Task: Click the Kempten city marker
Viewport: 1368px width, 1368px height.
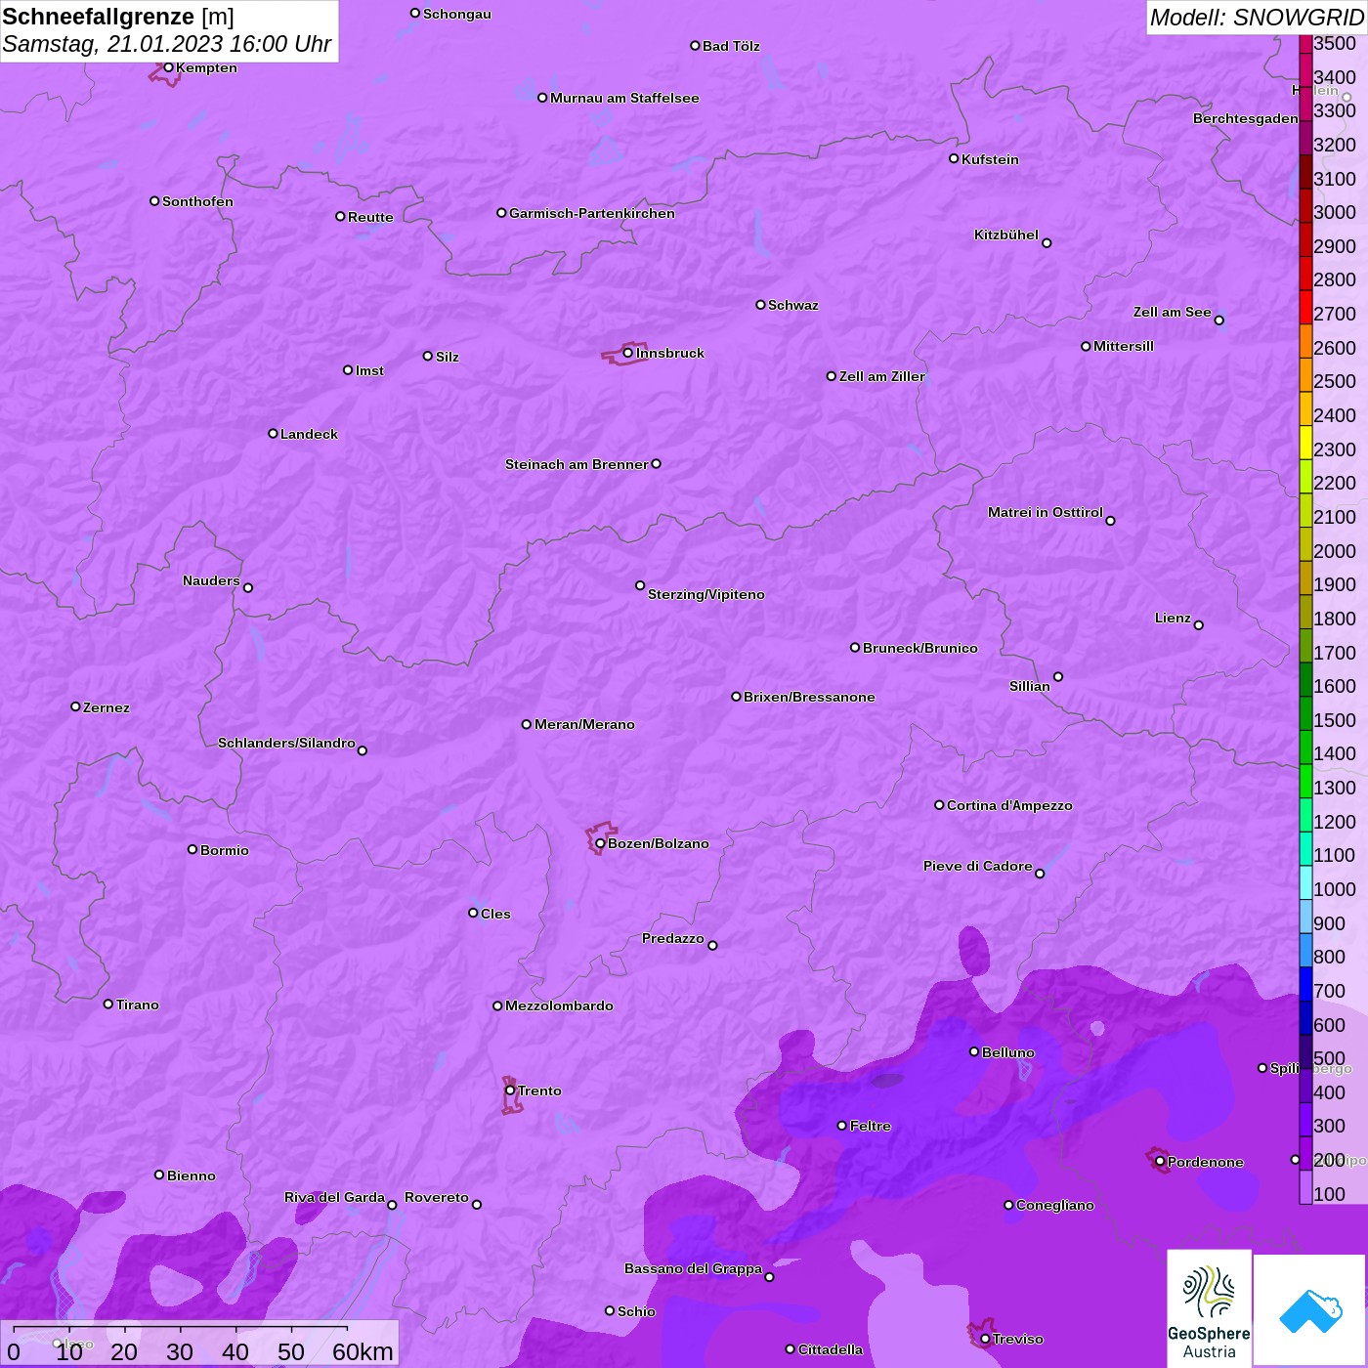Action: tap(168, 67)
